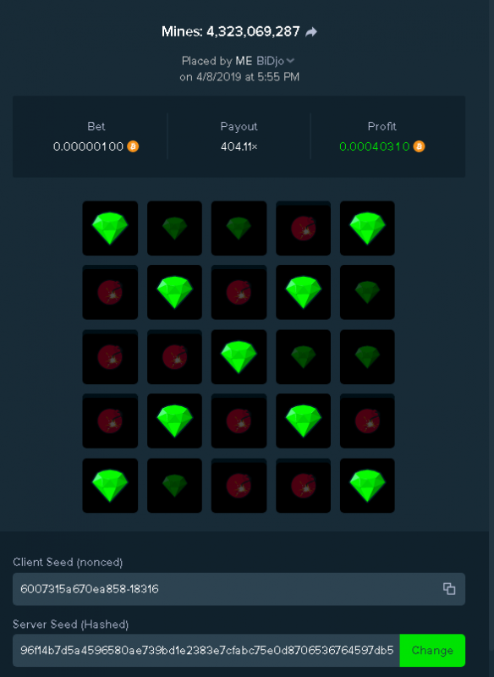The image size is (494, 677).
Task: Select the mine tile in row 4, column 5
Action: point(367,421)
